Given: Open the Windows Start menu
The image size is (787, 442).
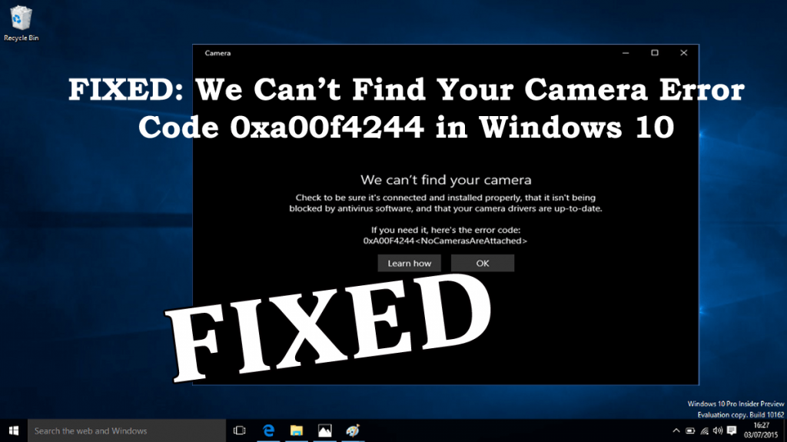Looking at the screenshot, I should point(14,430).
